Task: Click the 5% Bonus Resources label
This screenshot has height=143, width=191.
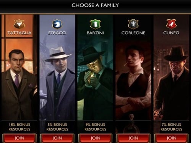Action: pyautogui.click(x=57, y=127)
